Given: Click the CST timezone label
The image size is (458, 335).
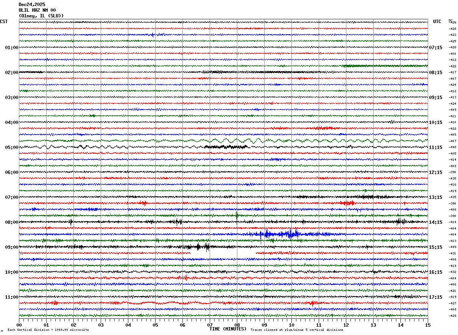Looking at the screenshot, I should (x=4, y=22).
